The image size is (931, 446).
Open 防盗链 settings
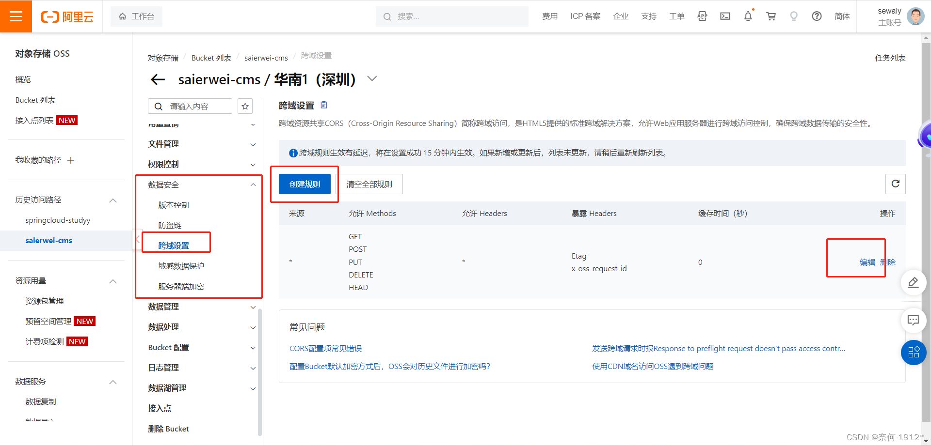pos(170,226)
